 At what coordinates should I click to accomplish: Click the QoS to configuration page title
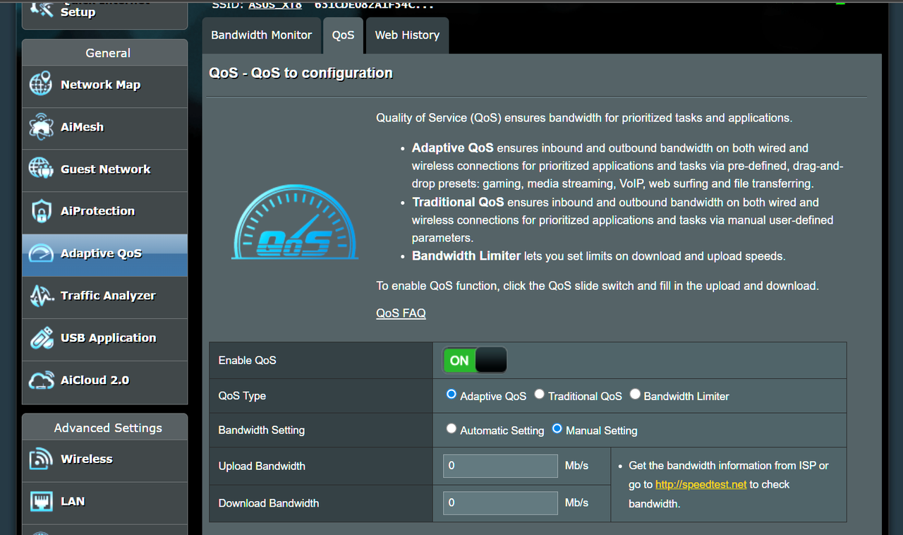[301, 73]
